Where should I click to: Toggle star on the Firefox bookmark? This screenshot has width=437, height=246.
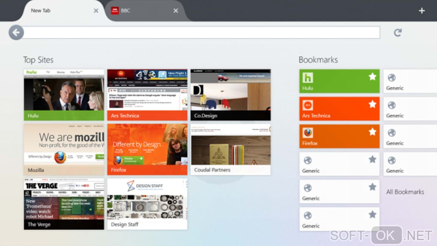coord(372,132)
